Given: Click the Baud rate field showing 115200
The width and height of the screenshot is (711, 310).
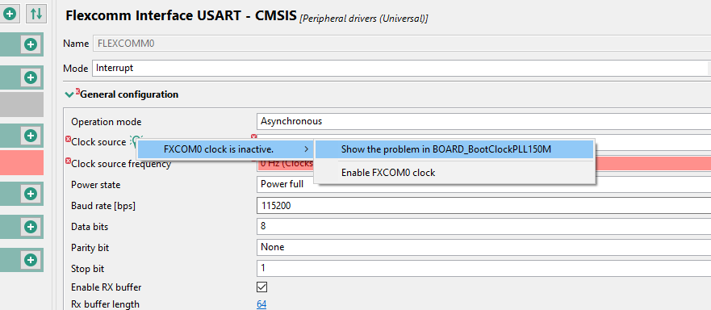Looking at the screenshot, I should (x=483, y=205).
